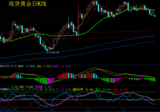Screen dimensions: 160x112
Task: Click the 预测量 0.000 readout label
Action: coord(43,87)
